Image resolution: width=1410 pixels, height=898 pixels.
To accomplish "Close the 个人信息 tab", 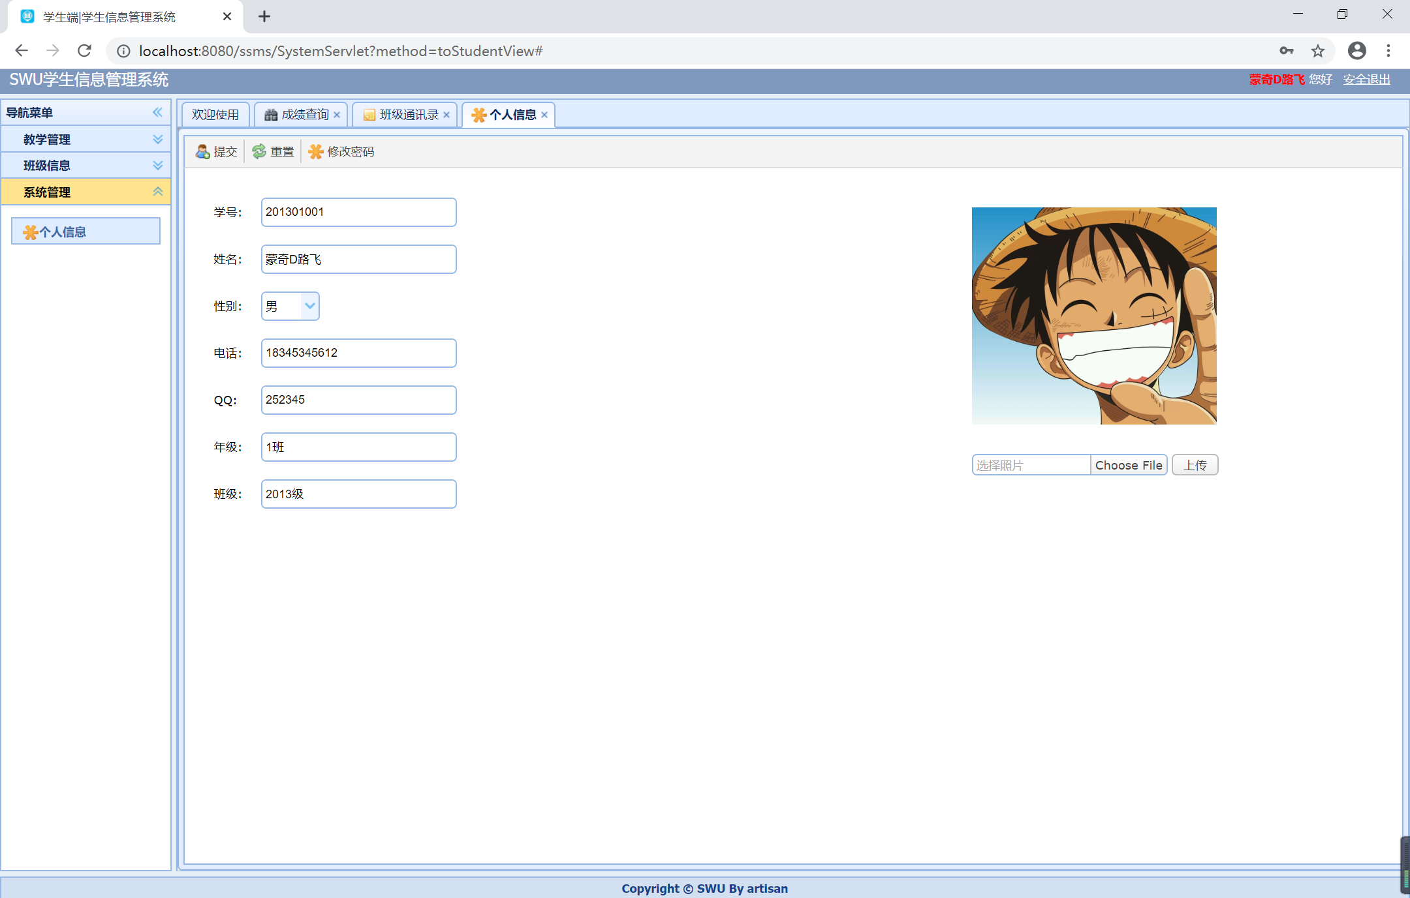I will [x=544, y=115].
